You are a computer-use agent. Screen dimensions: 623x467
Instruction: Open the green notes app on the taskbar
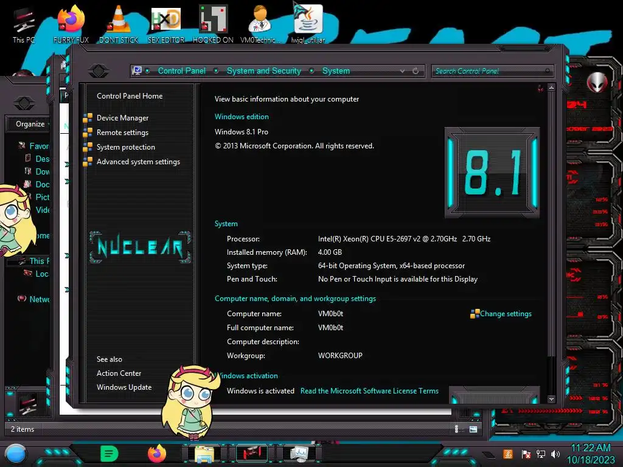(110, 454)
